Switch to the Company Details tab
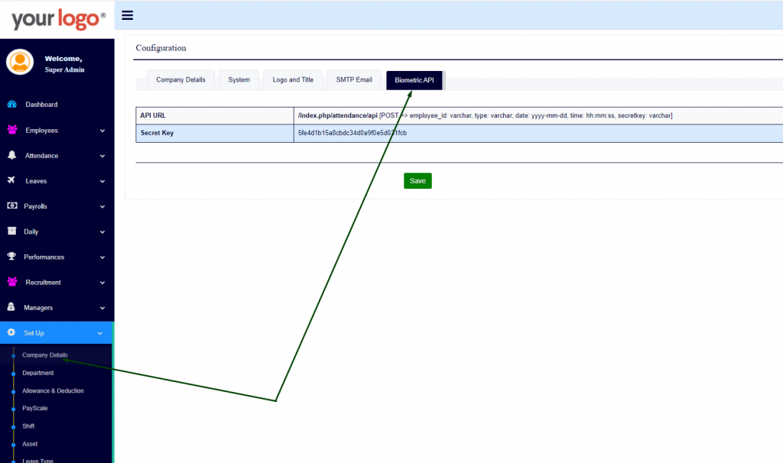 coord(180,79)
